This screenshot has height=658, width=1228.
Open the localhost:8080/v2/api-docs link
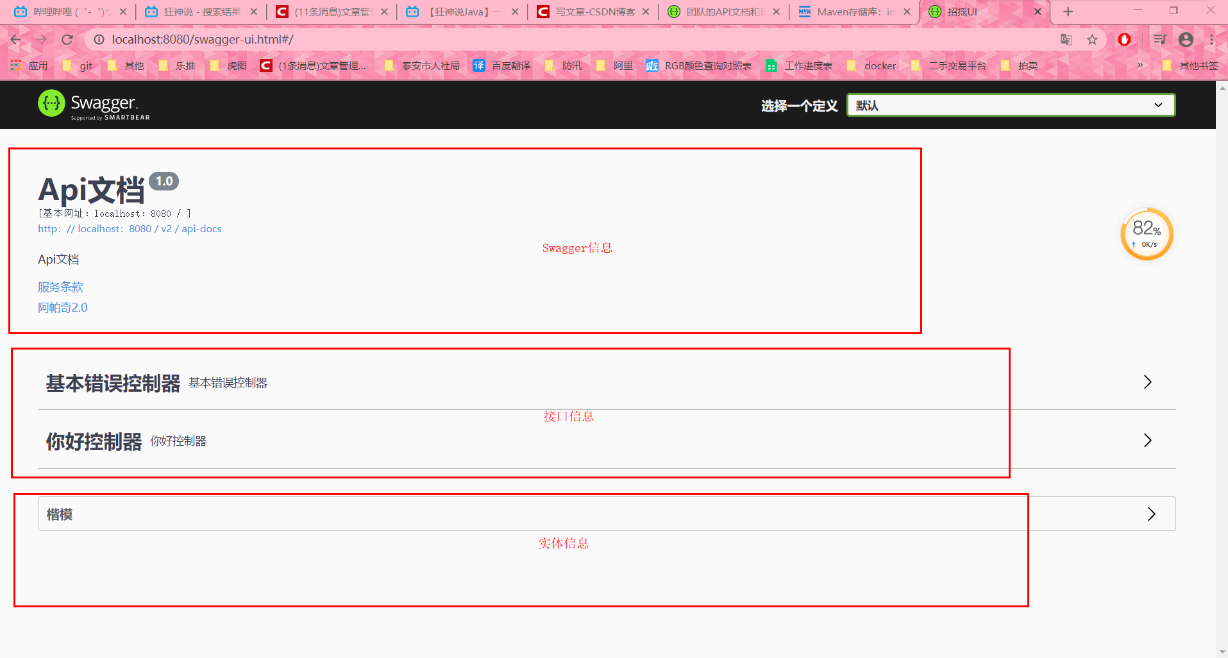(x=130, y=229)
